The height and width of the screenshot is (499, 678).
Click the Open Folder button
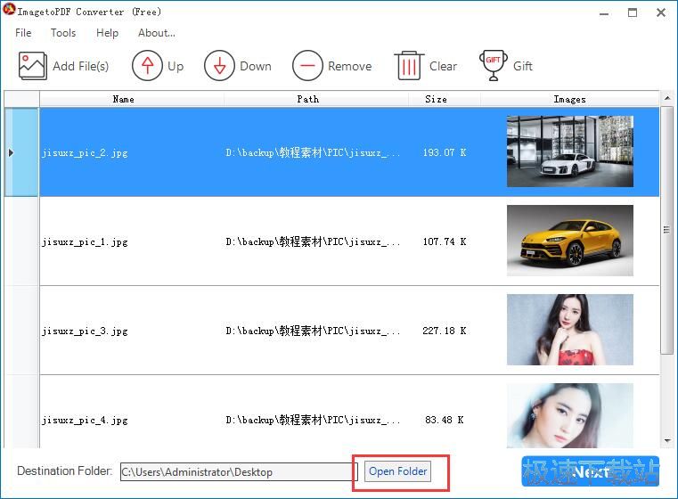pyautogui.click(x=397, y=471)
